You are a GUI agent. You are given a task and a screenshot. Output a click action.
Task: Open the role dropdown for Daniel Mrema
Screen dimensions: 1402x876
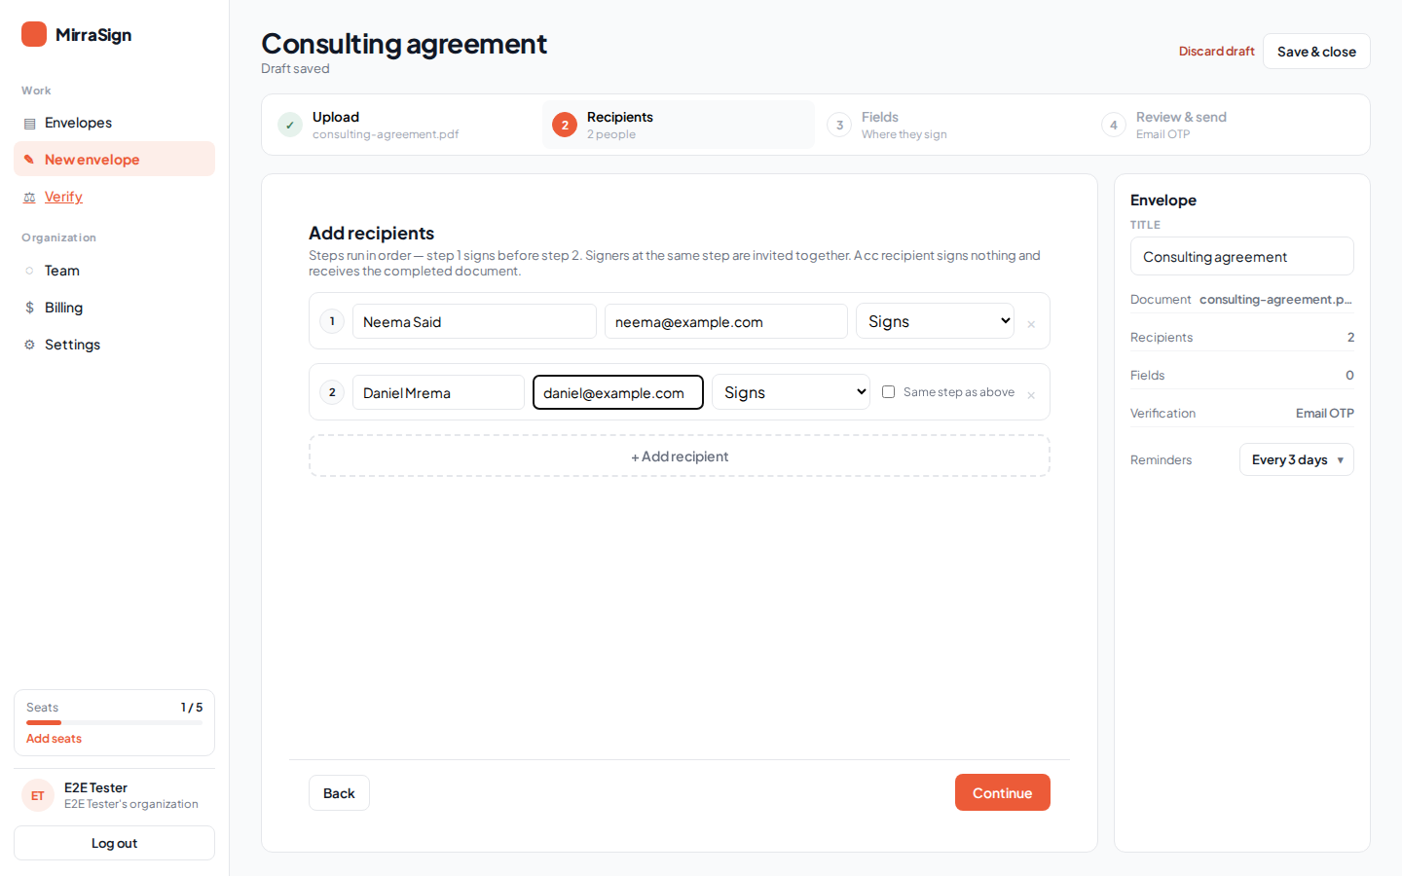[791, 392]
